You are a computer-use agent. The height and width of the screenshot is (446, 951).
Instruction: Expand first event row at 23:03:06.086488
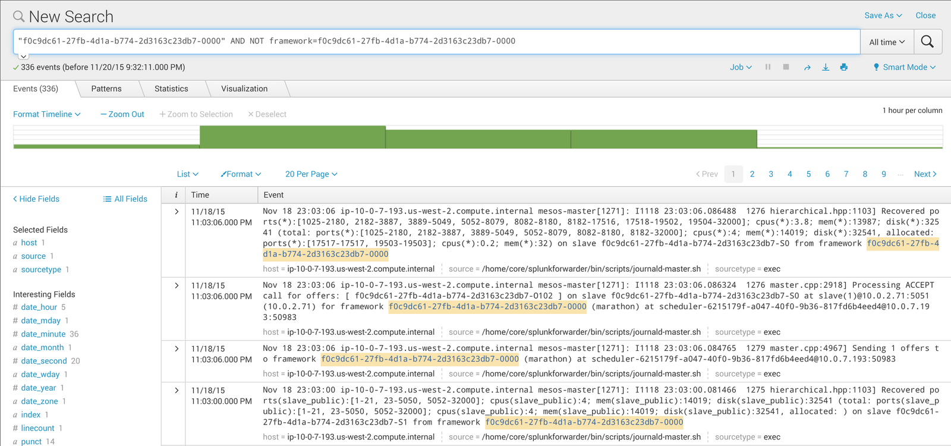pyautogui.click(x=177, y=212)
